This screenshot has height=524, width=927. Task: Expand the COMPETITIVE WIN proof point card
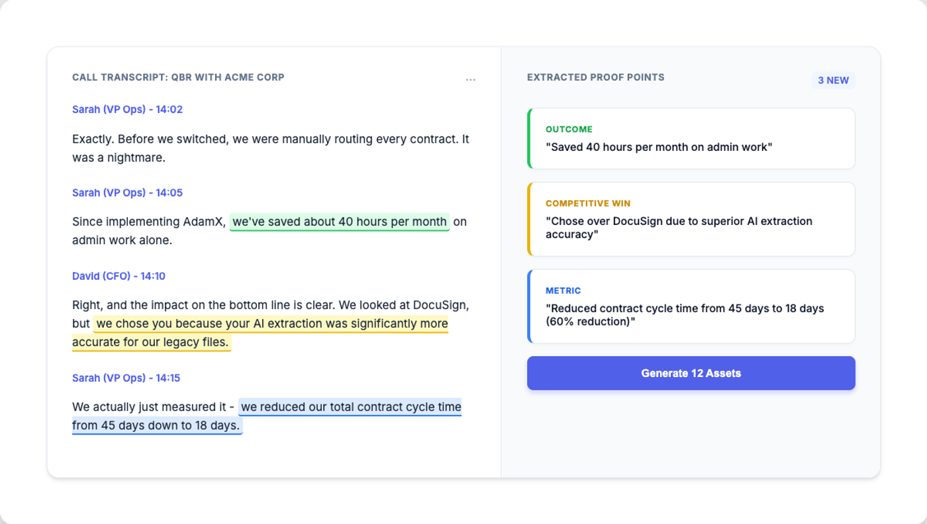(691, 219)
